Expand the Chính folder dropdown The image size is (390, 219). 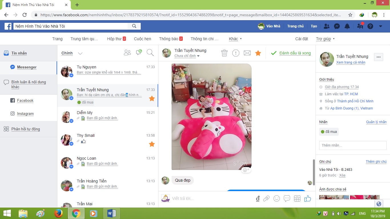pyautogui.click(x=80, y=53)
